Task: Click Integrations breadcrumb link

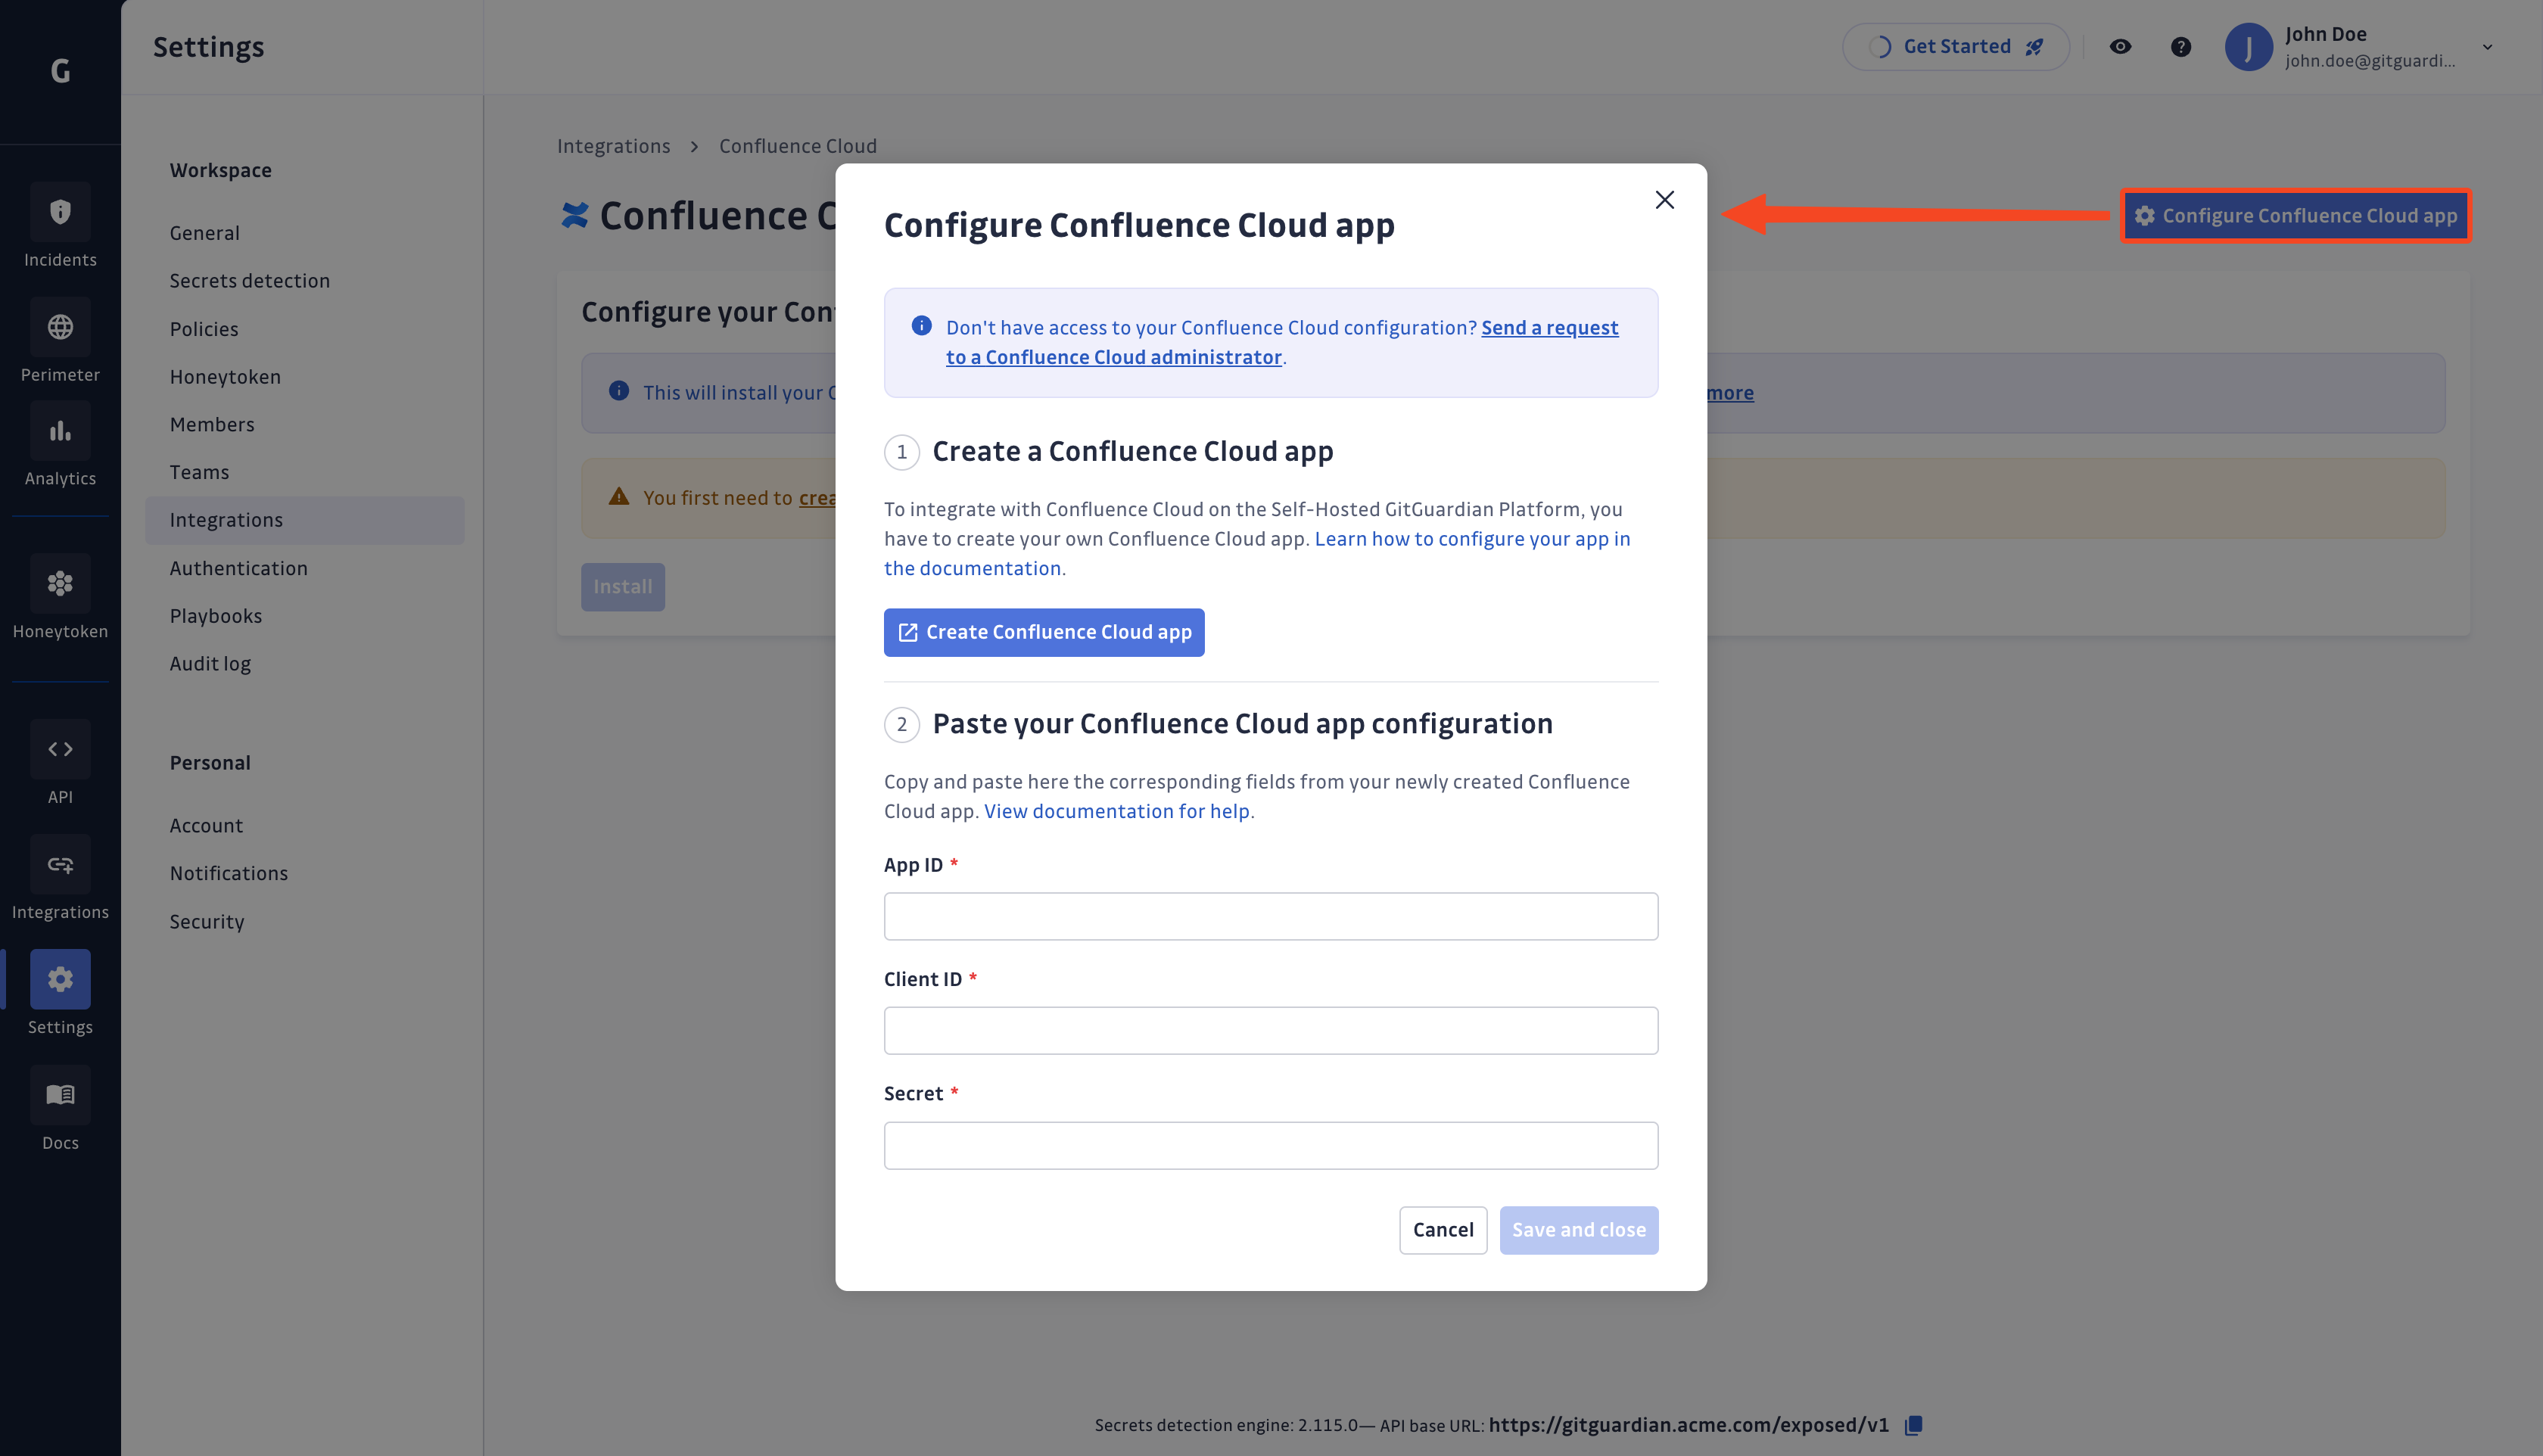Action: point(613,146)
